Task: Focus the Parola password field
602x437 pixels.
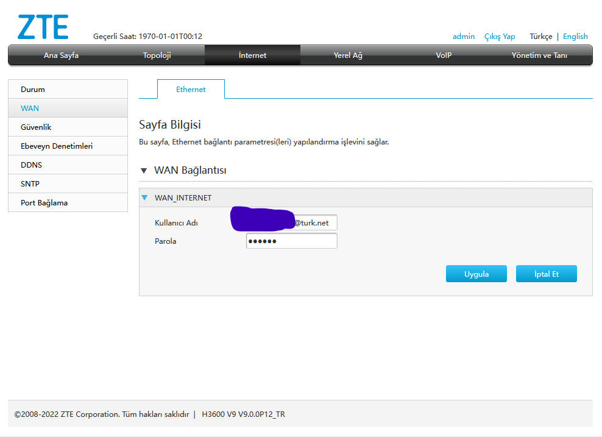Action: tap(292, 241)
